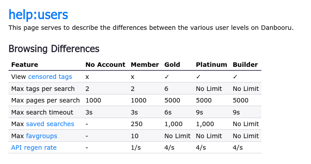Click the Browsing Differences heading
Screen dimensions: 311x164
click(54, 49)
